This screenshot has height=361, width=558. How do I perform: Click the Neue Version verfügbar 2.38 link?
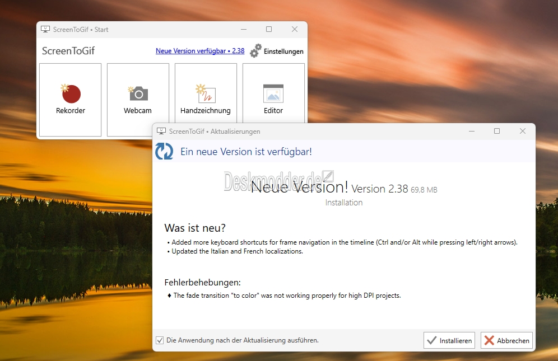point(200,51)
